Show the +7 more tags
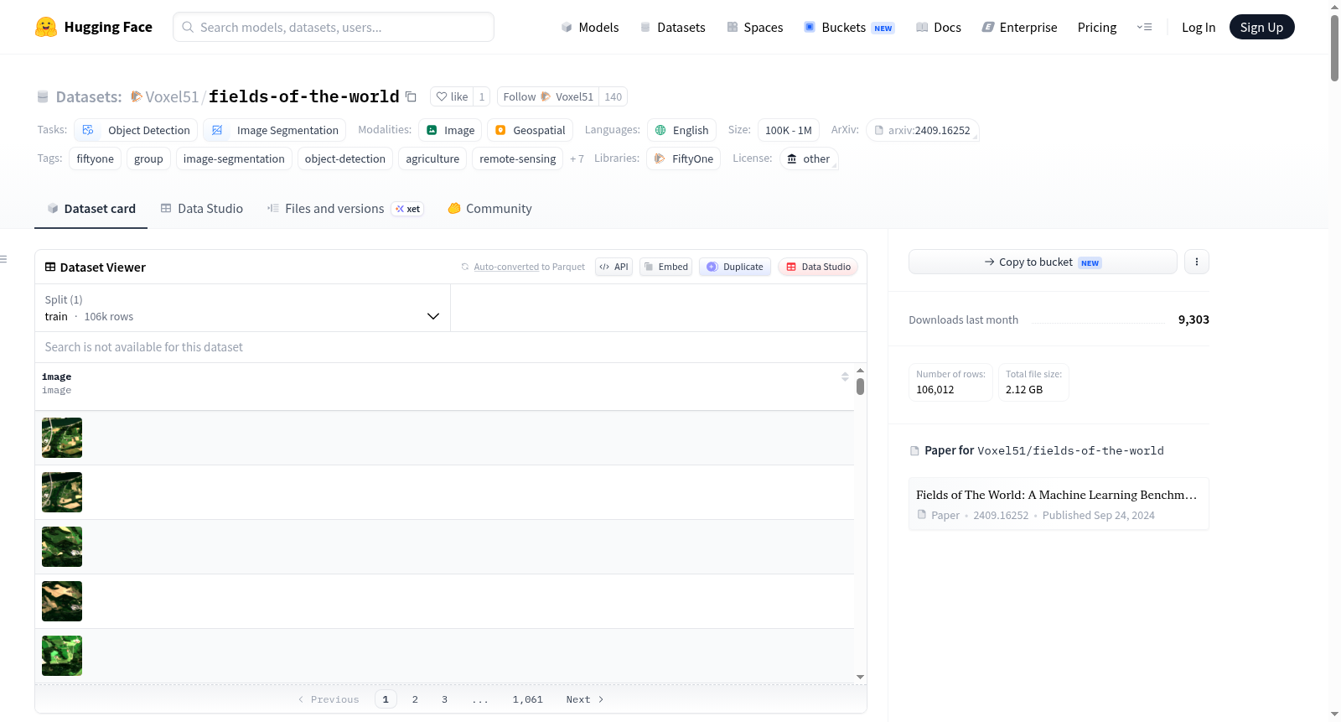The width and height of the screenshot is (1341, 722). tap(577, 158)
